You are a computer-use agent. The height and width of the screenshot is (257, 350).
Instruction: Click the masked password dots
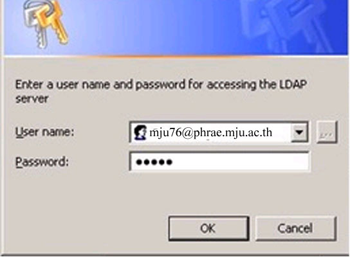click(154, 162)
